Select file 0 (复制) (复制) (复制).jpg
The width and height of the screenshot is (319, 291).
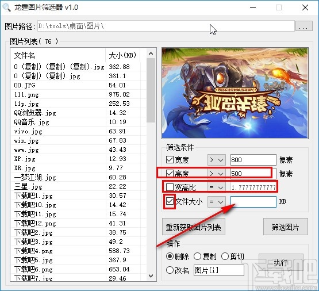[59, 67]
